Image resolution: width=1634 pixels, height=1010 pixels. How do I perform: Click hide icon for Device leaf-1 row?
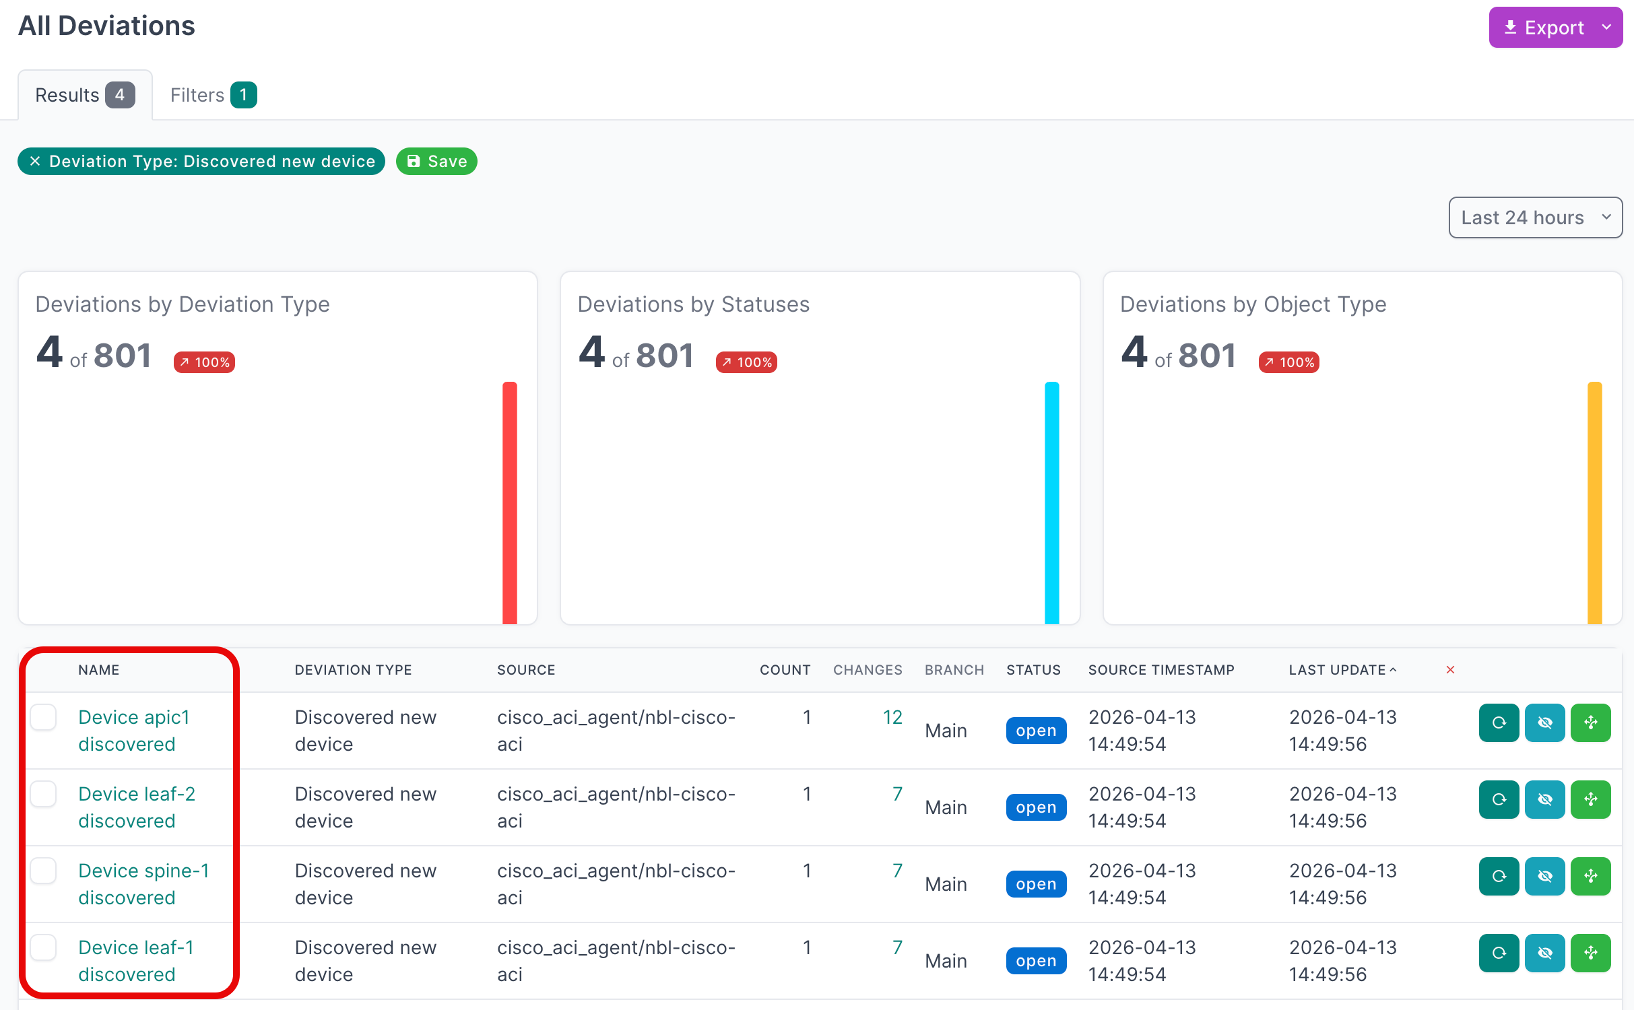click(x=1544, y=953)
